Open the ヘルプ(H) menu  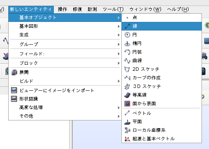click(x=178, y=9)
